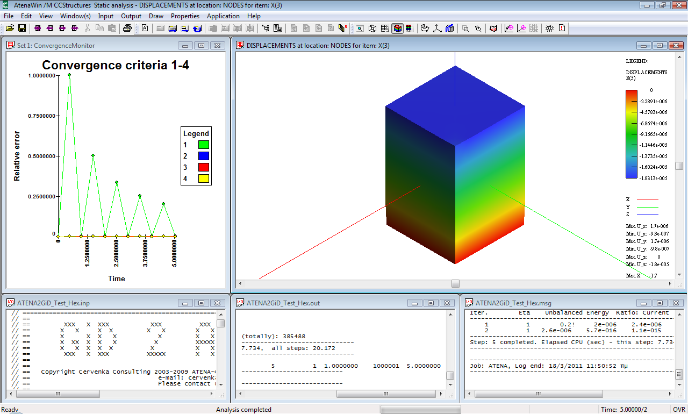Open the Properties menu
The width and height of the screenshot is (688, 414).
pos(185,16)
